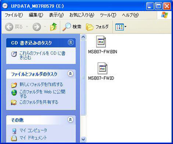The width and height of the screenshot is (173, 144).
Task: Open the お気に入り(A) menu
Action: [x=82, y=15]
